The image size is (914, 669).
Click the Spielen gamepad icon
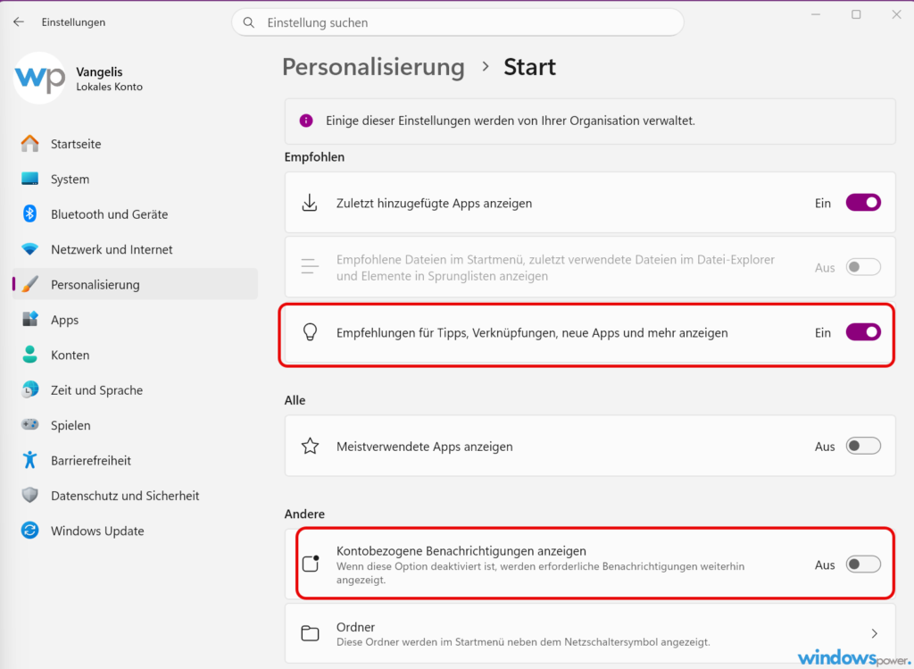pos(29,424)
